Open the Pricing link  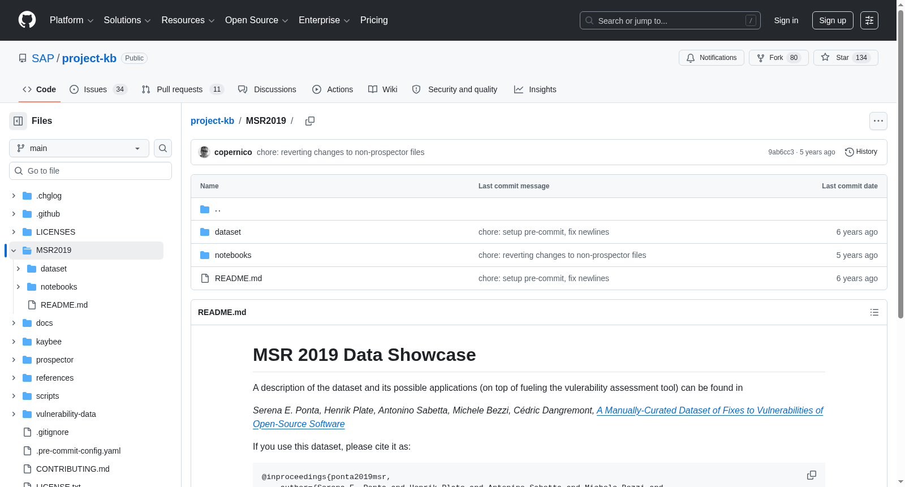coord(374,20)
